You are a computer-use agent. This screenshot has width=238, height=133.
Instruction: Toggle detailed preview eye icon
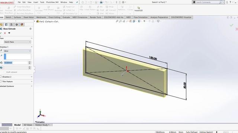coord(9,33)
